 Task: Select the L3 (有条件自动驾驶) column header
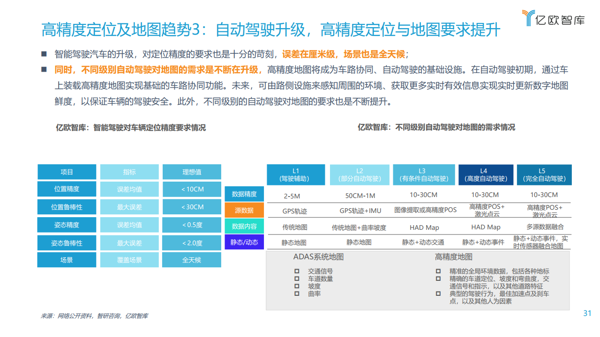click(x=424, y=175)
